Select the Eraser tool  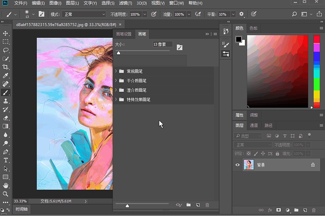[x=6, y=118]
